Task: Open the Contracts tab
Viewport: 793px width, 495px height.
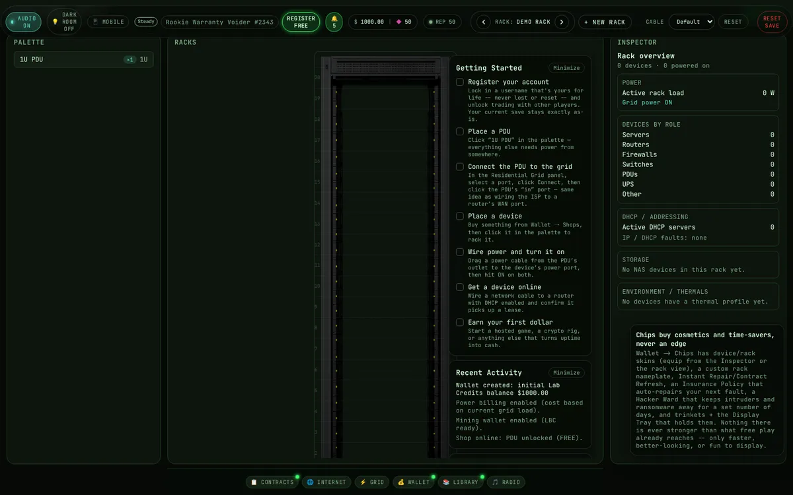Action: pyautogui.click(x=272, y=482)
